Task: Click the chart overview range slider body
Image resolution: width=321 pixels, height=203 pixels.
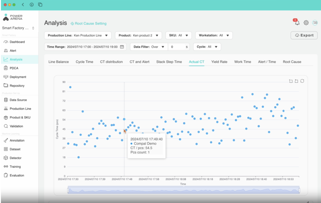Action: (184, 190)
